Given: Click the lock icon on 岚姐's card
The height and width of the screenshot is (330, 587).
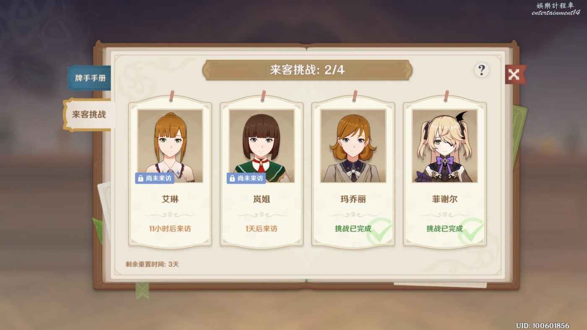Looking at the screenshot, I should pyautogui.click(x=232, y=178).
